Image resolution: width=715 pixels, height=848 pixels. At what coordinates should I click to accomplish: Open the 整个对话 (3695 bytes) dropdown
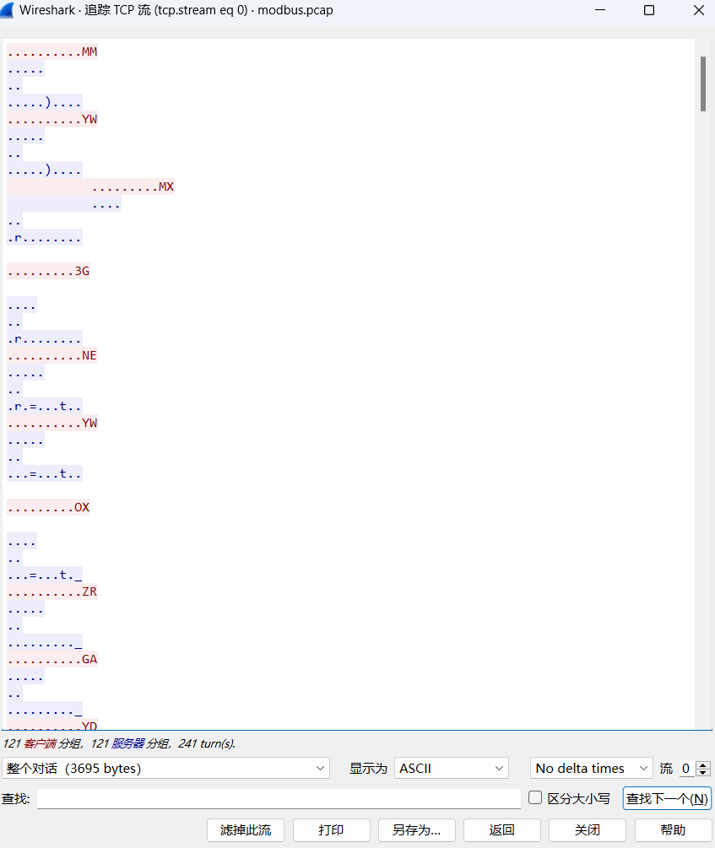coord(165,768)
